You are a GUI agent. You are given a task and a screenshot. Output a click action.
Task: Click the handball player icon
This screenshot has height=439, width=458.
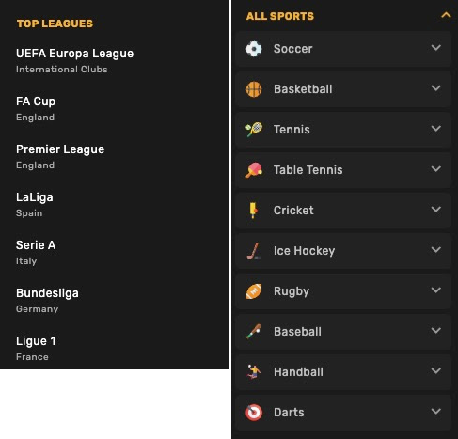pyautogui.click(x=254, y=372)
